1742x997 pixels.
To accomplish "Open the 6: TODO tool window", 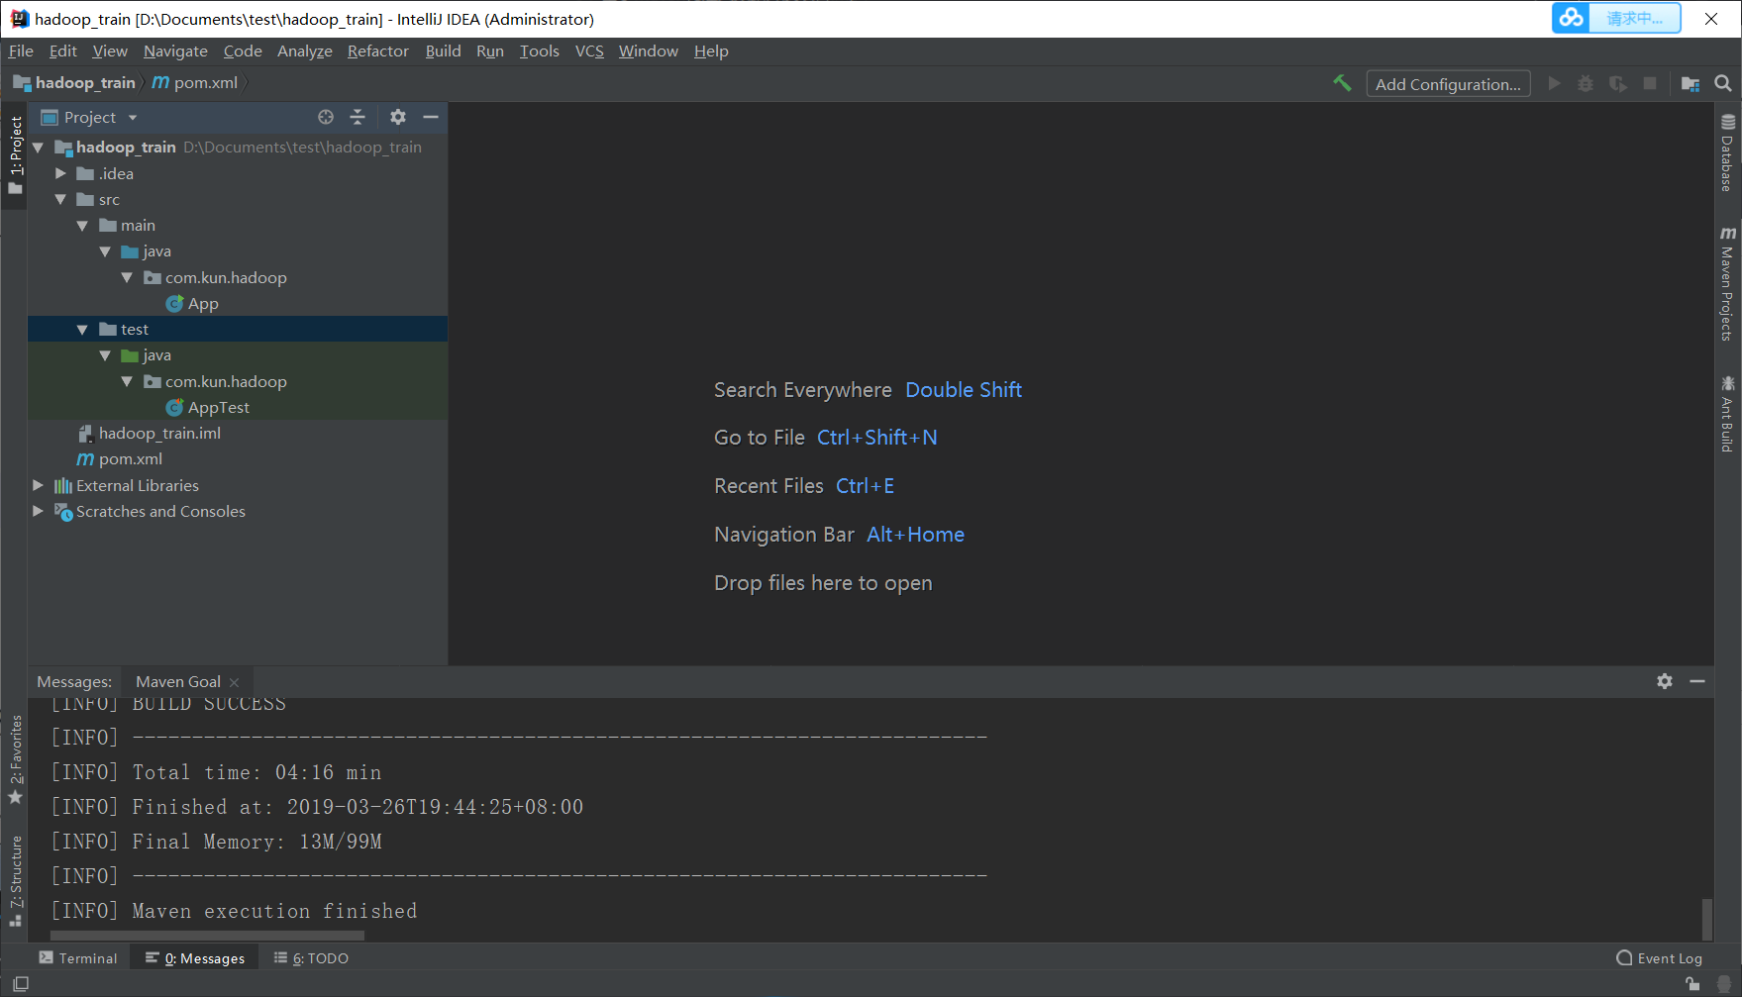I will pyautogui.click(x=311, y=958).
